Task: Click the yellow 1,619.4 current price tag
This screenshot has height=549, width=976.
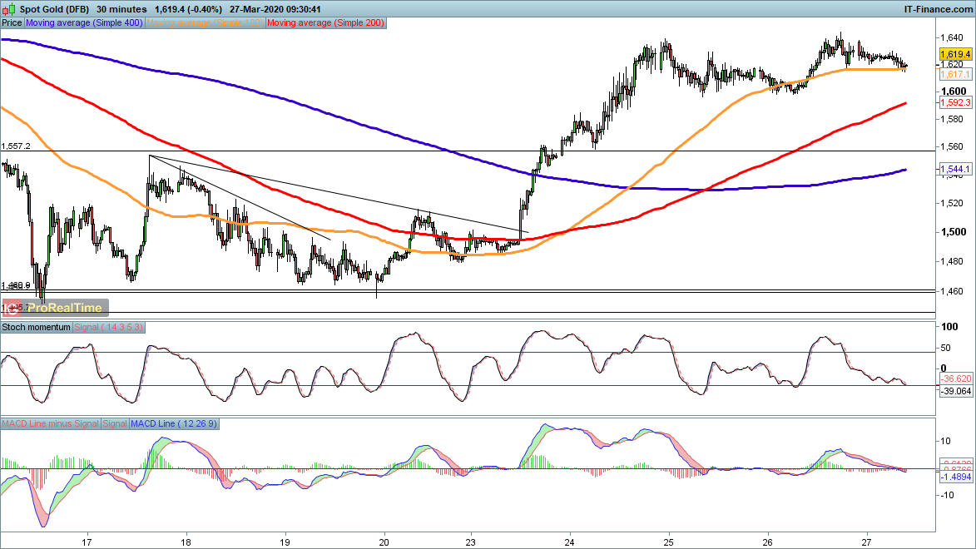Action: [955, 54]
